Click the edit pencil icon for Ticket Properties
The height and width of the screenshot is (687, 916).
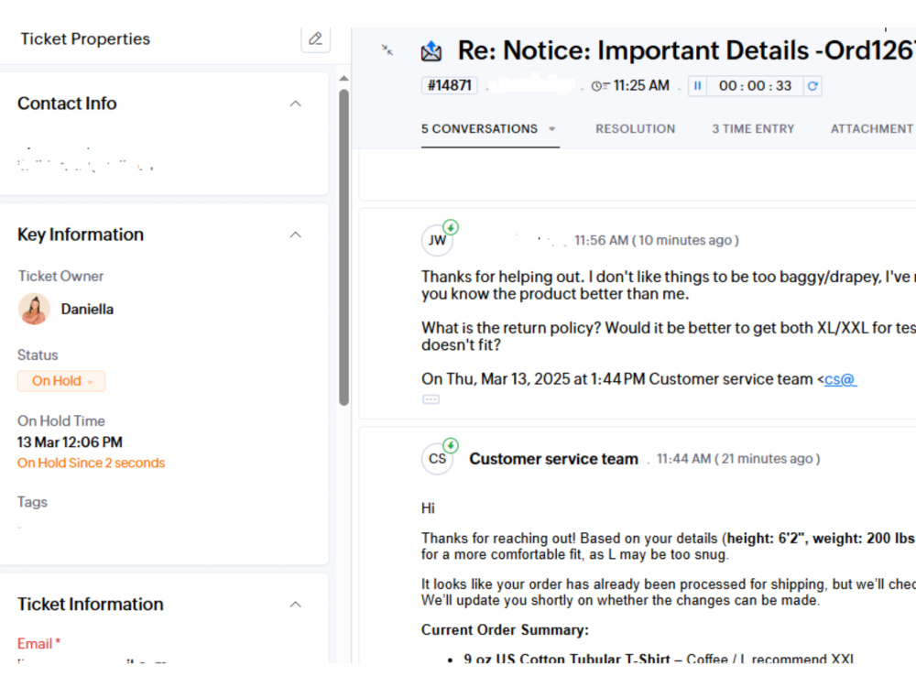coord(315,39)
